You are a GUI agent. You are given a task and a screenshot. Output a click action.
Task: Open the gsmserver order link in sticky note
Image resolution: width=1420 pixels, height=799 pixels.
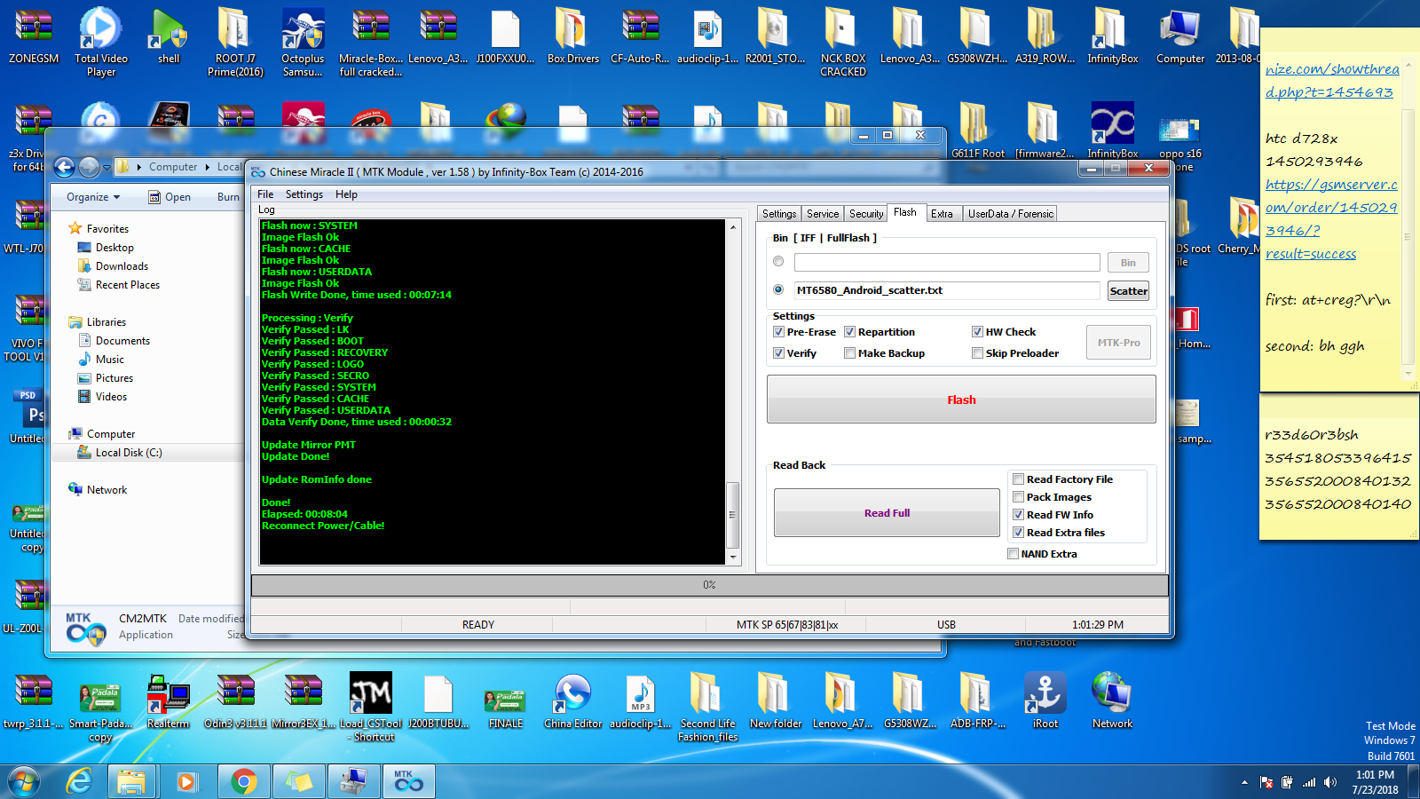pyautogui.click(x=1331, y=219)
